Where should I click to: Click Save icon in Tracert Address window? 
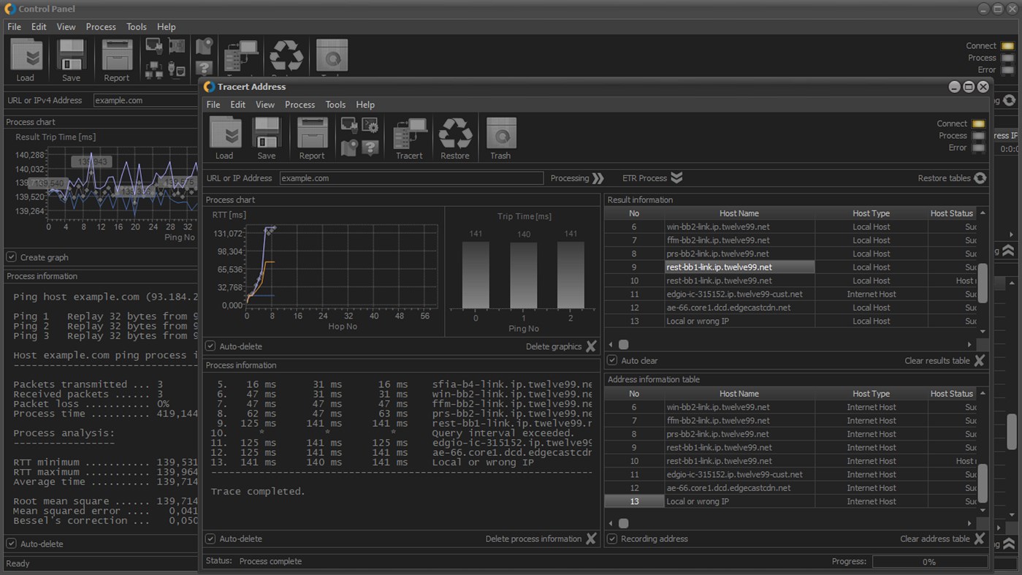pyautogui.click(x=267, y=137)
